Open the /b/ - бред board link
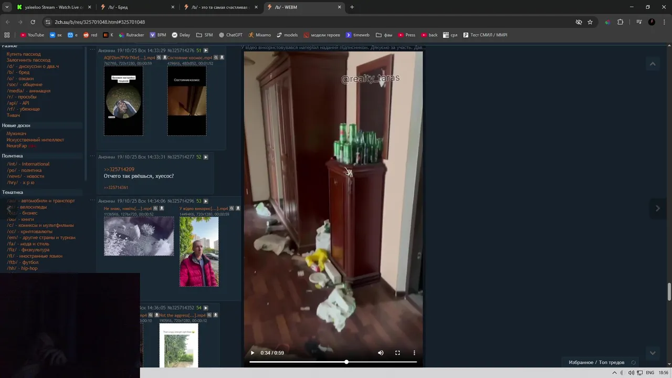672x378 pixels. click(x=18, y=72)
